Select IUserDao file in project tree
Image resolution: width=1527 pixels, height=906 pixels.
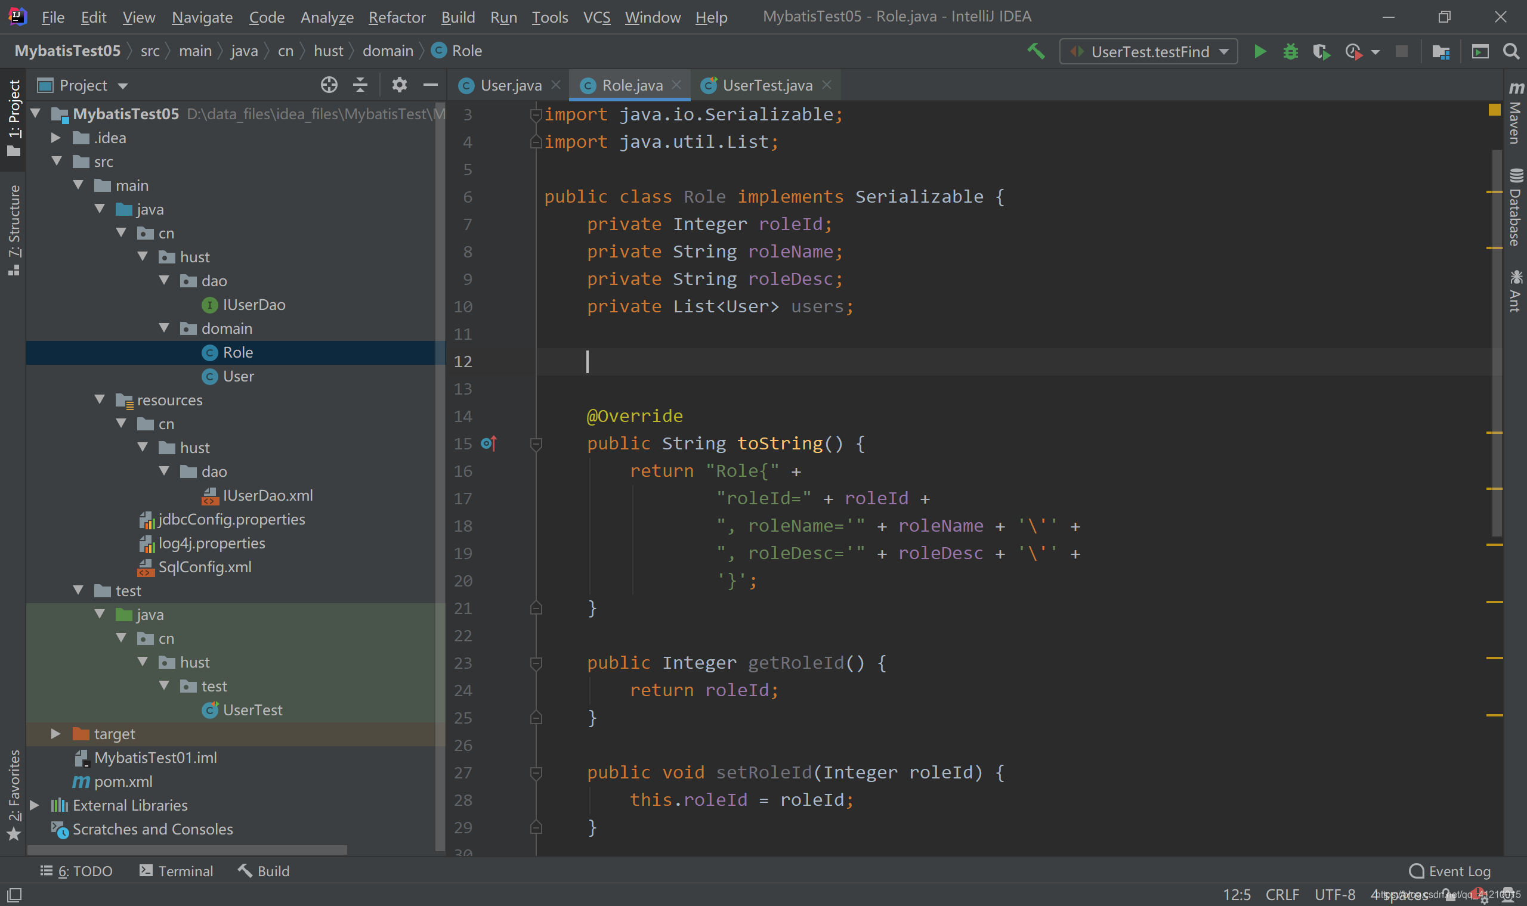point(252,304)
